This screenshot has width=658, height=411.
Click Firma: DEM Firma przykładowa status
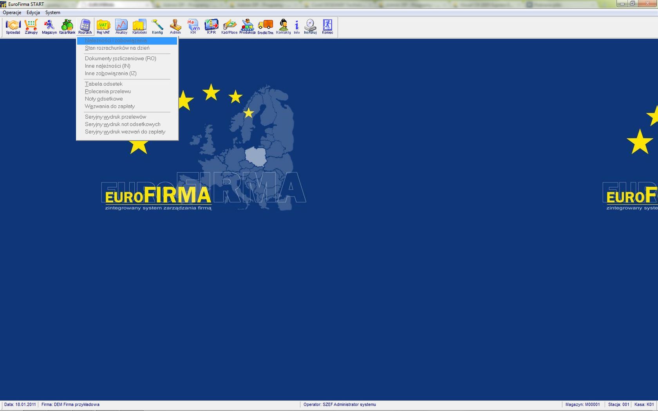pos(70,405)
